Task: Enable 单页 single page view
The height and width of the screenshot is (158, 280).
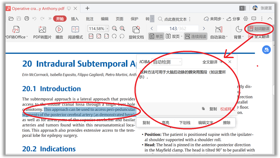Action: click(x=156, y=37)
